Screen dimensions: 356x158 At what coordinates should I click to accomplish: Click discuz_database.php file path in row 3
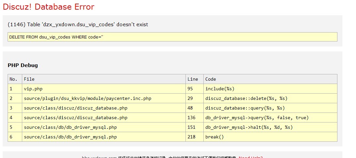coord(76,108)
